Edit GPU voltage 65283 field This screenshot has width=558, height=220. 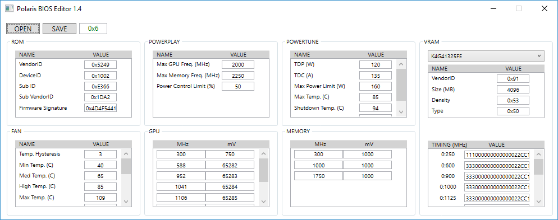pos(230,176)
